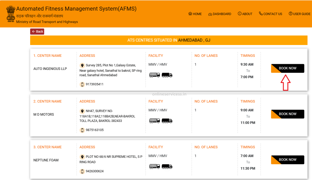Click the location pin icon for Auto Ingenious LLP
Screen dimensions: 312x180
(x=82, y=65)
